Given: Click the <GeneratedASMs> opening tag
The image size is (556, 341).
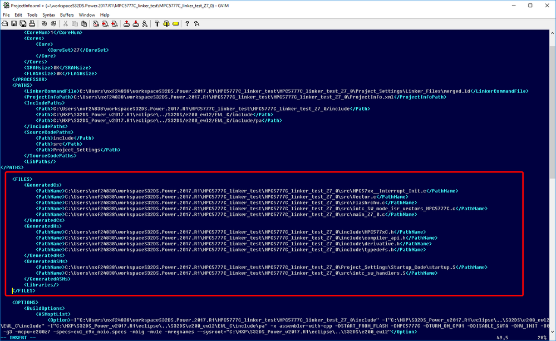Looking at the screenshot, I should click(46, 261).
